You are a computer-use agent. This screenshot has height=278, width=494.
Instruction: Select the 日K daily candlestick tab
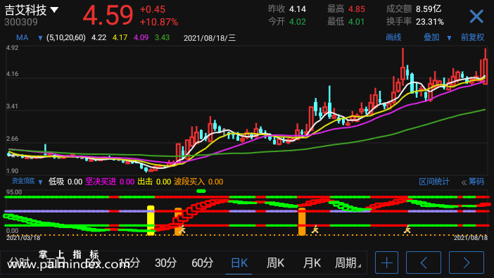(x=239, y=263)
